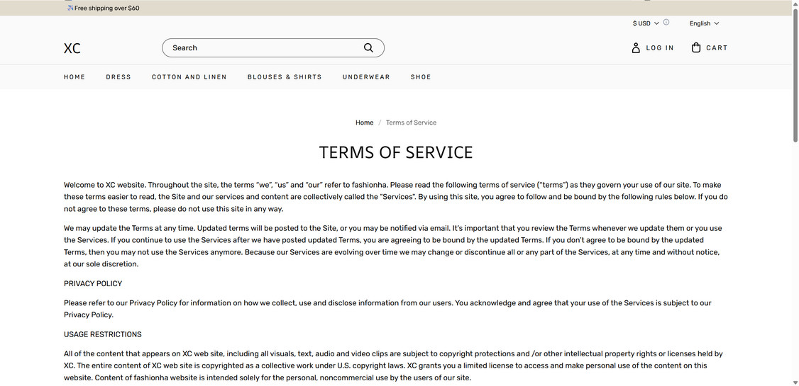This screenshot has height=386, width=799.
Task: Click the XC store logo
Action: [72, 48]
